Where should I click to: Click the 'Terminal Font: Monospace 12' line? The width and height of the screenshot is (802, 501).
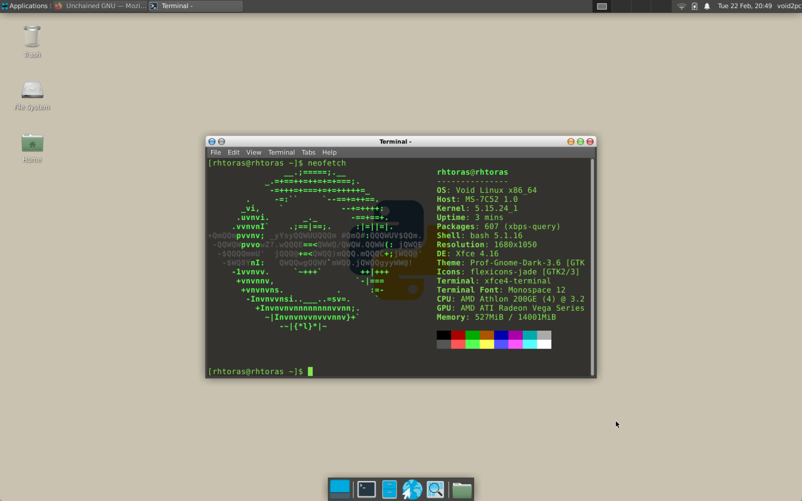[x=501, y=290]
